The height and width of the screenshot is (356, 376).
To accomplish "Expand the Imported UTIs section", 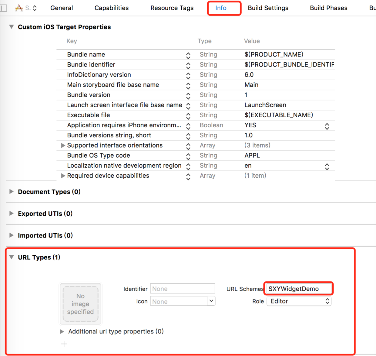I will coord(12,235).
